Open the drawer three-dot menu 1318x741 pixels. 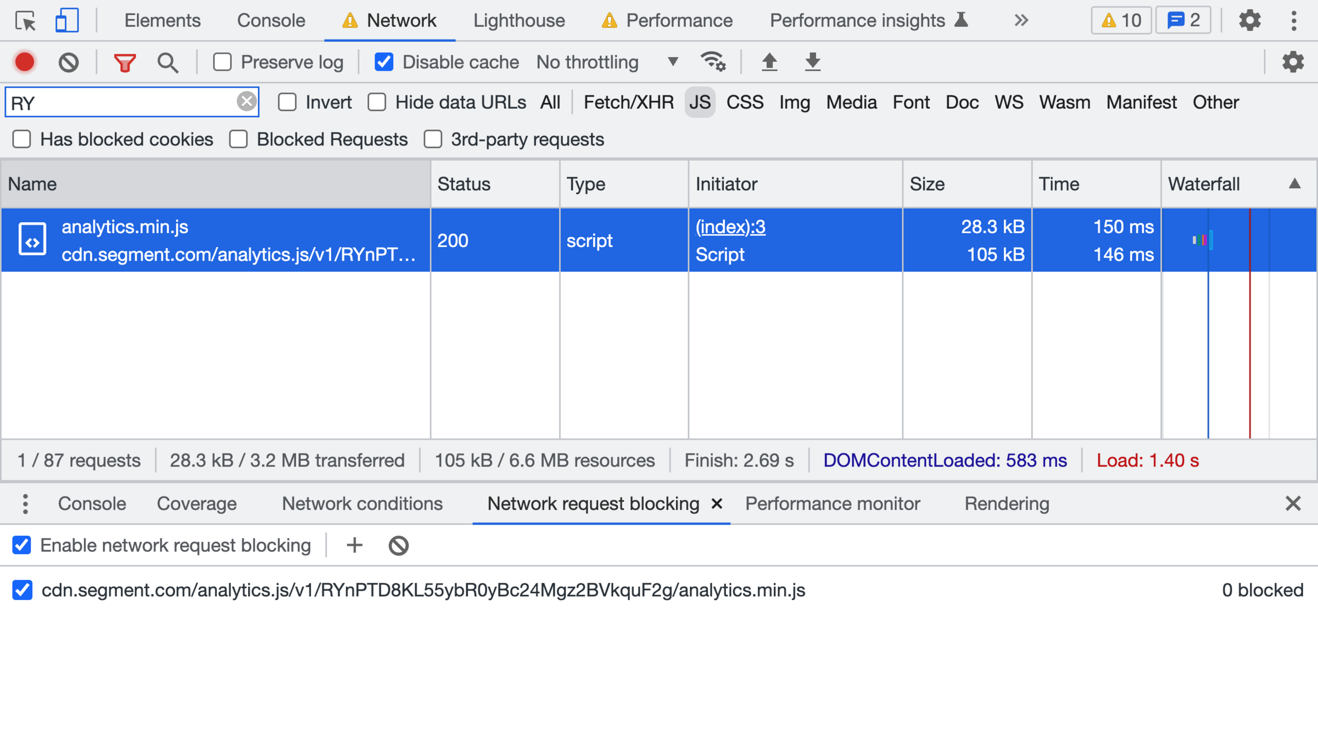pos(25,503)
